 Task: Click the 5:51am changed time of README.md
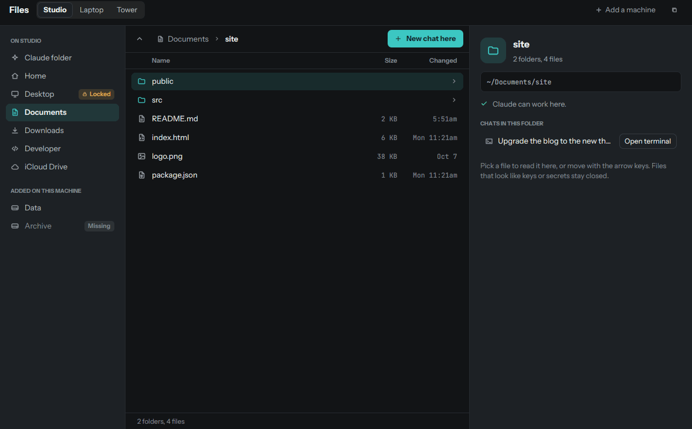click(445, 119)
